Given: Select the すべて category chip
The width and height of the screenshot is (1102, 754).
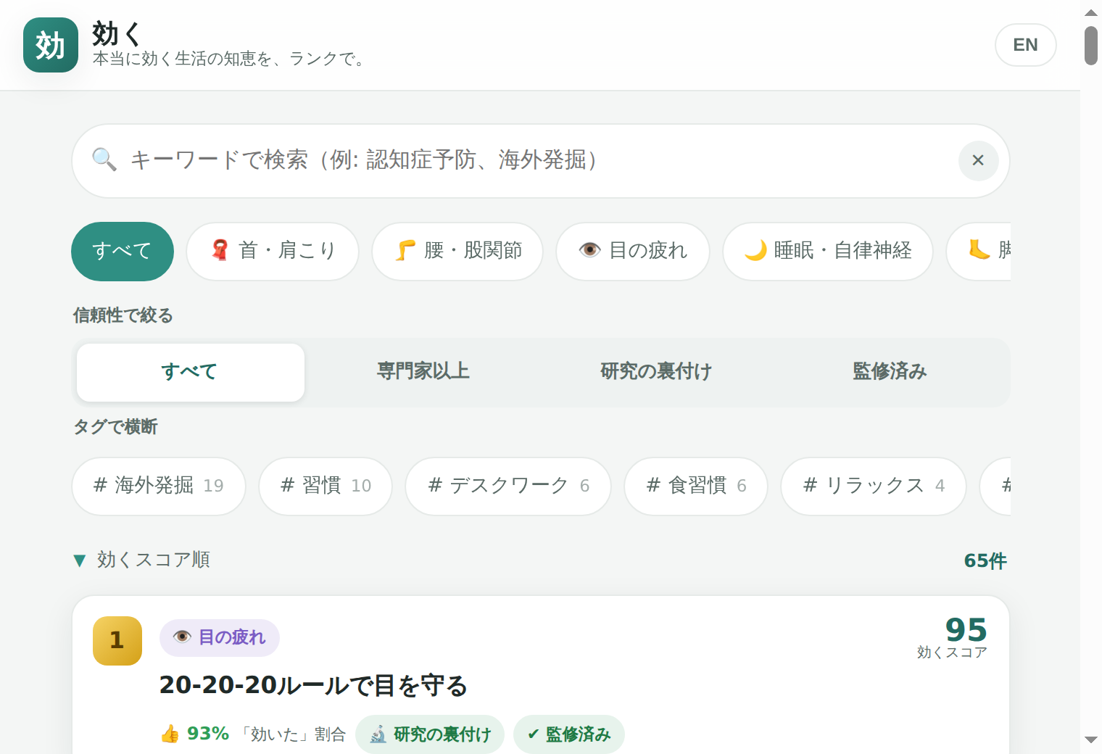Looking at the screenshot, I should tap(123, 252).
